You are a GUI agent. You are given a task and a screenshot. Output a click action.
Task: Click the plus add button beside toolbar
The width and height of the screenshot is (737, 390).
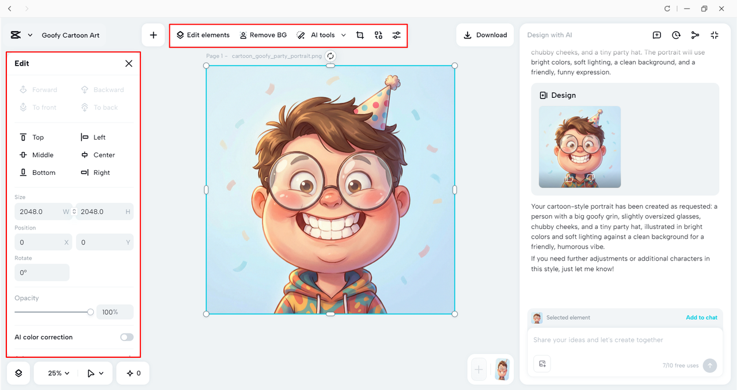click(153, 35)
